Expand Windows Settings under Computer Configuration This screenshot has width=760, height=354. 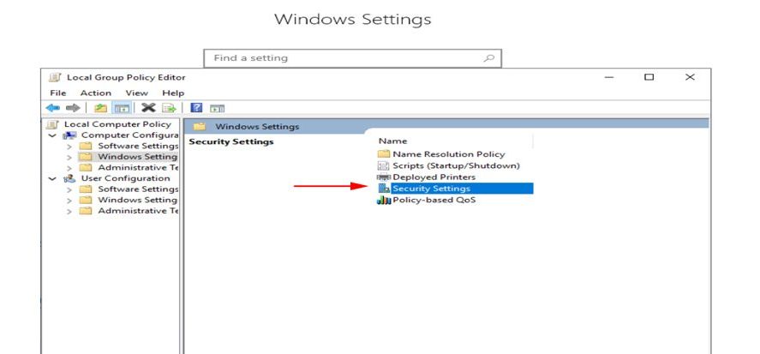click(x=69, y=157)
